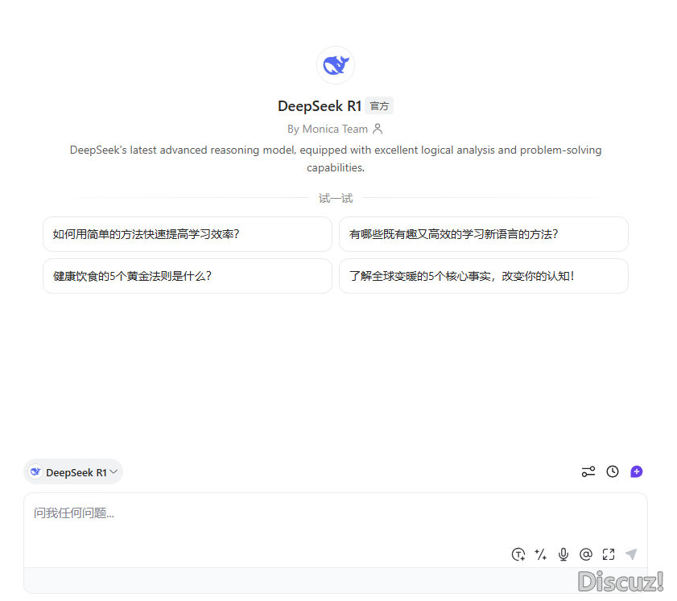This screenshot has width=677, height=601.
Task: Select suggestion about 学习新语言的方法
Action: point(484,234)
